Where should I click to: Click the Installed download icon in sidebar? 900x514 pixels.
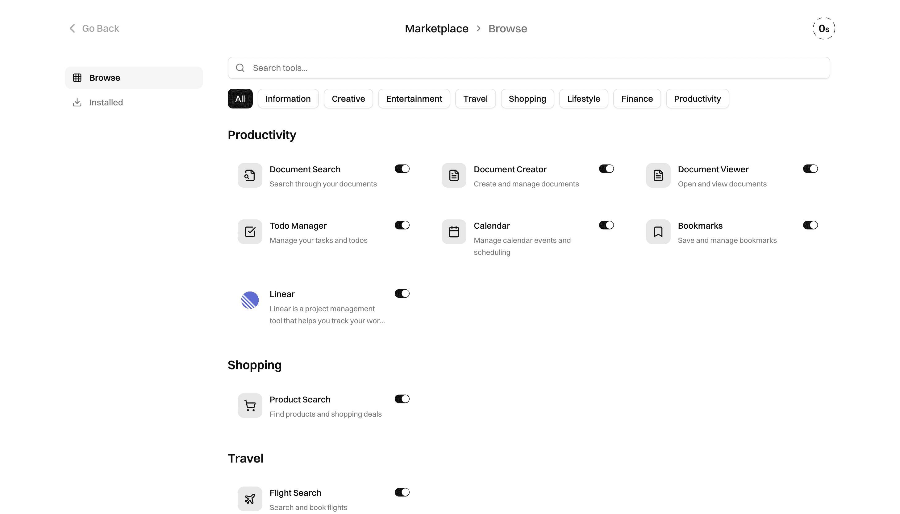coord(77,102)
